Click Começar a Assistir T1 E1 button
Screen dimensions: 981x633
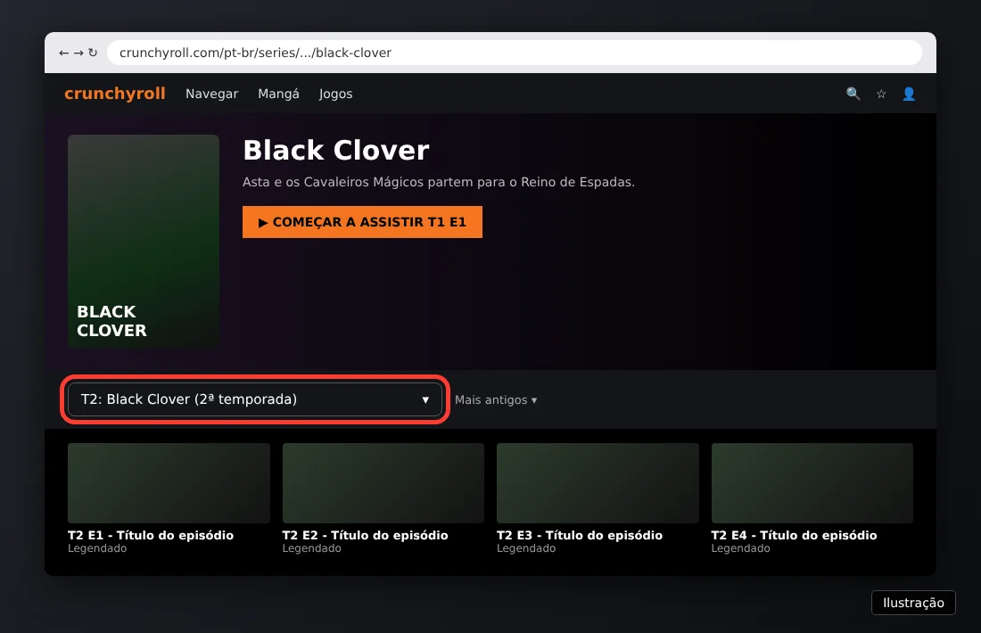(362, 222)
